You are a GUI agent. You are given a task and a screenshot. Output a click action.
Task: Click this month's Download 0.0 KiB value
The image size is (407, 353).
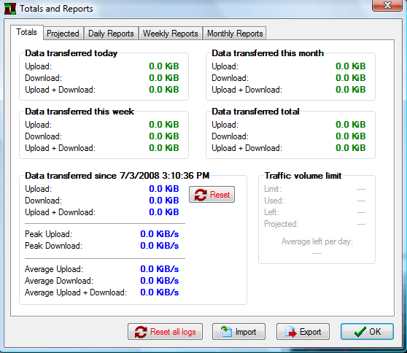[x=350, y=78]
